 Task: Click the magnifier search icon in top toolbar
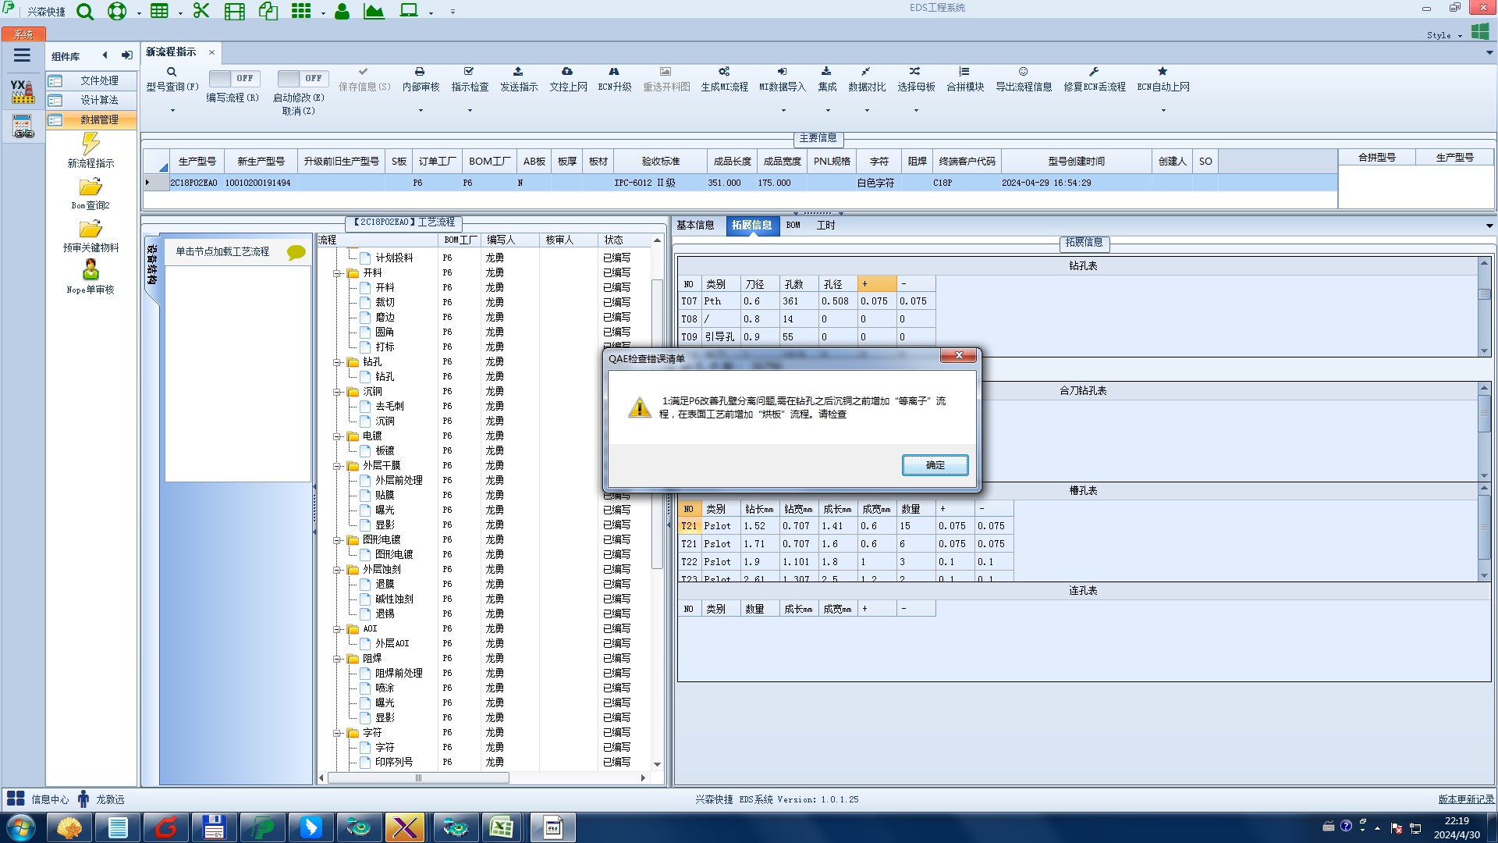coord(85,12)
